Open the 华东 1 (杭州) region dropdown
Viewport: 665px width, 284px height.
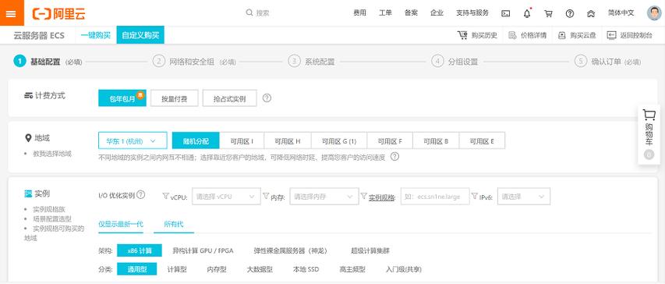point(133,140)
